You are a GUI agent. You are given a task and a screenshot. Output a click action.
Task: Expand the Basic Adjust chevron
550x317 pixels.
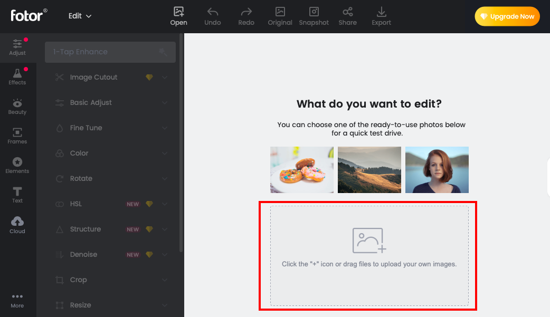pos(165,103)
